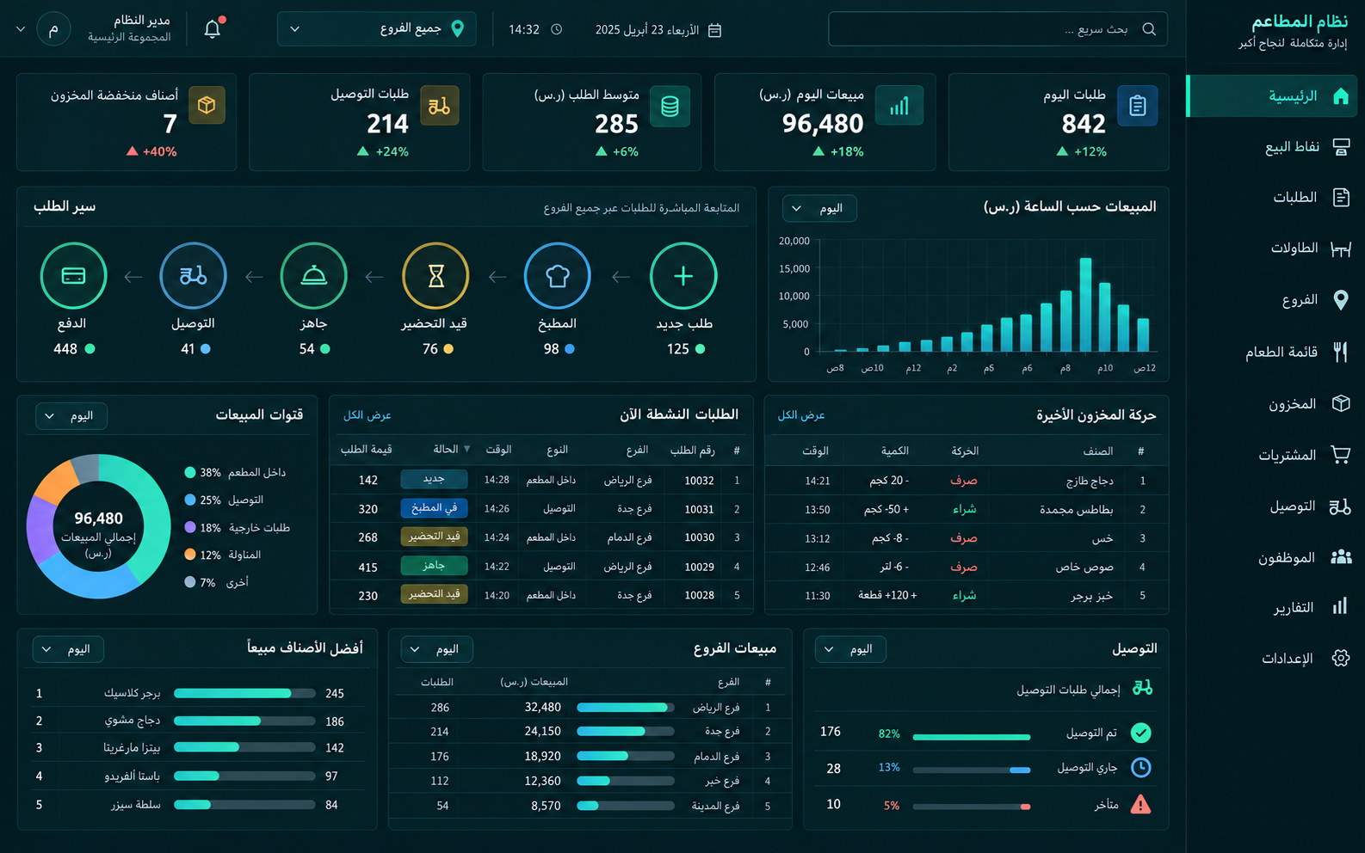The width and height of the screenshot is (1365, 853).
Task: Click the low stock box icon
Action: [207, 105]
